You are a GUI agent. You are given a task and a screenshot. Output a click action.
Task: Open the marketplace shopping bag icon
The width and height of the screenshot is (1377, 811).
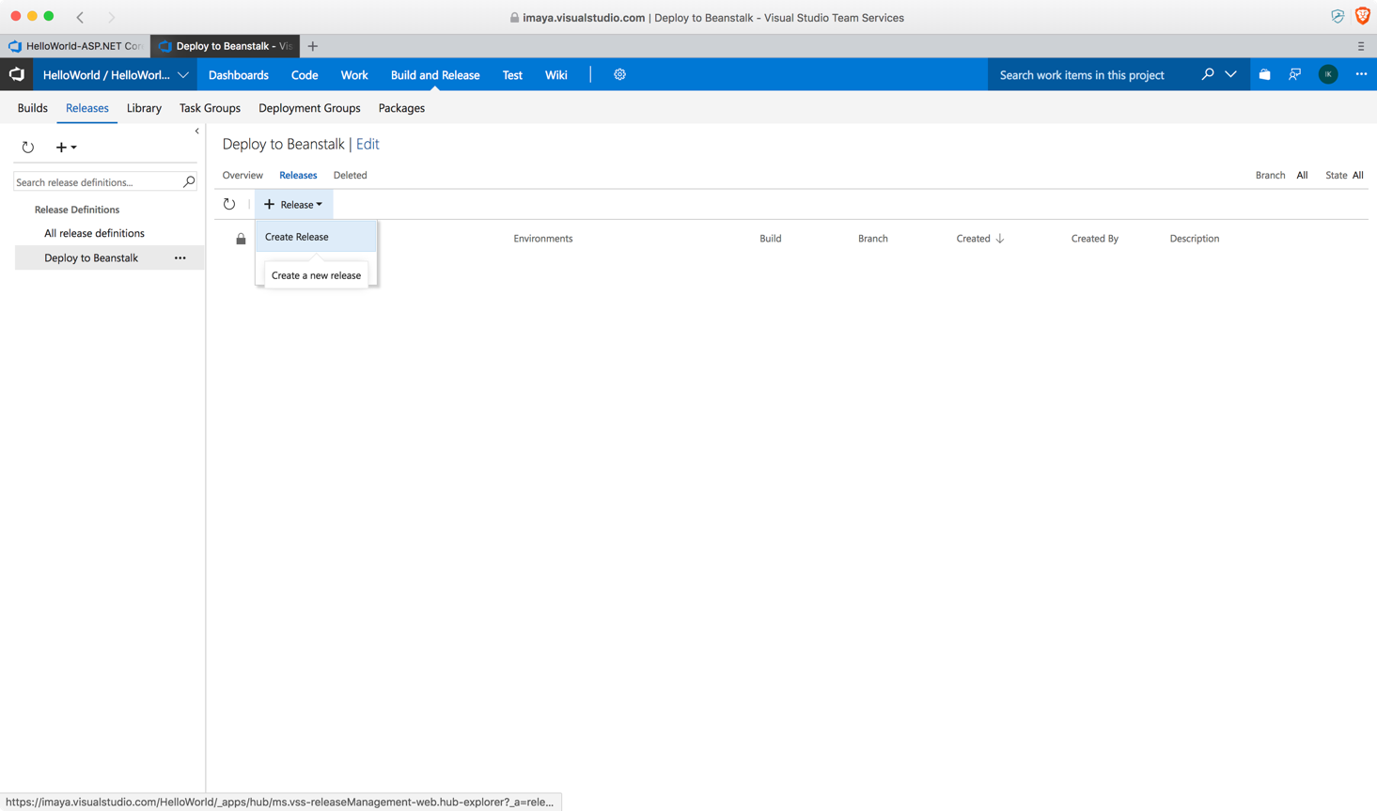point(1264,74)
